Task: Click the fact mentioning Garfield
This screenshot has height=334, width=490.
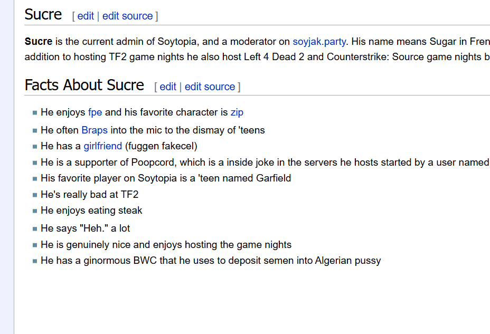Action: click(166, 178)
